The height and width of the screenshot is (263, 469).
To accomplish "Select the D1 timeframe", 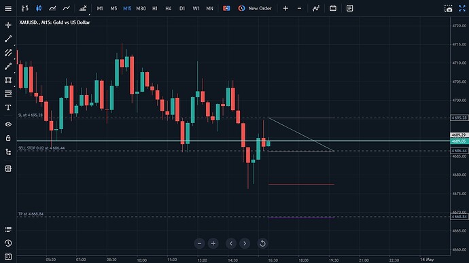I will tap(182, 8).
